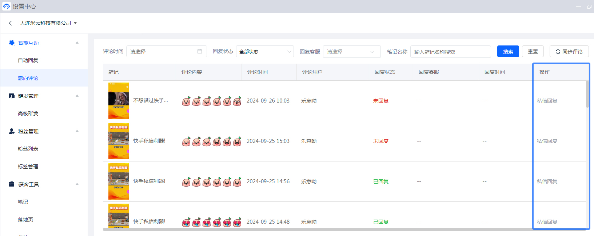Click the 同步评论 sync button
Screen dimensions: 594x236
coord(569,52)
